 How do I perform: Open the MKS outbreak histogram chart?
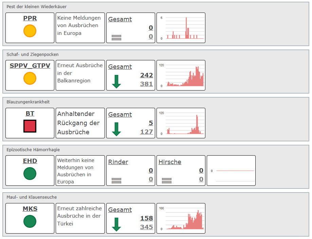[181, 218]
